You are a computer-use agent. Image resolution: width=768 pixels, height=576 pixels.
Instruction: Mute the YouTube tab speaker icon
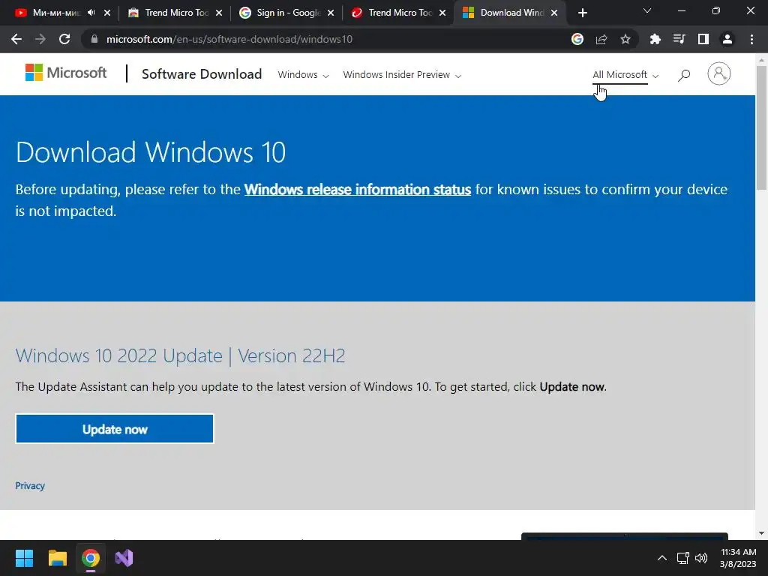91,13
